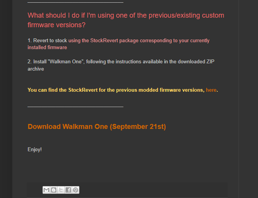Viewport: 258px width, 198px height.
Task: Click the yellow 'You can find the StockRevert' sentence
Action: point(123,90)
